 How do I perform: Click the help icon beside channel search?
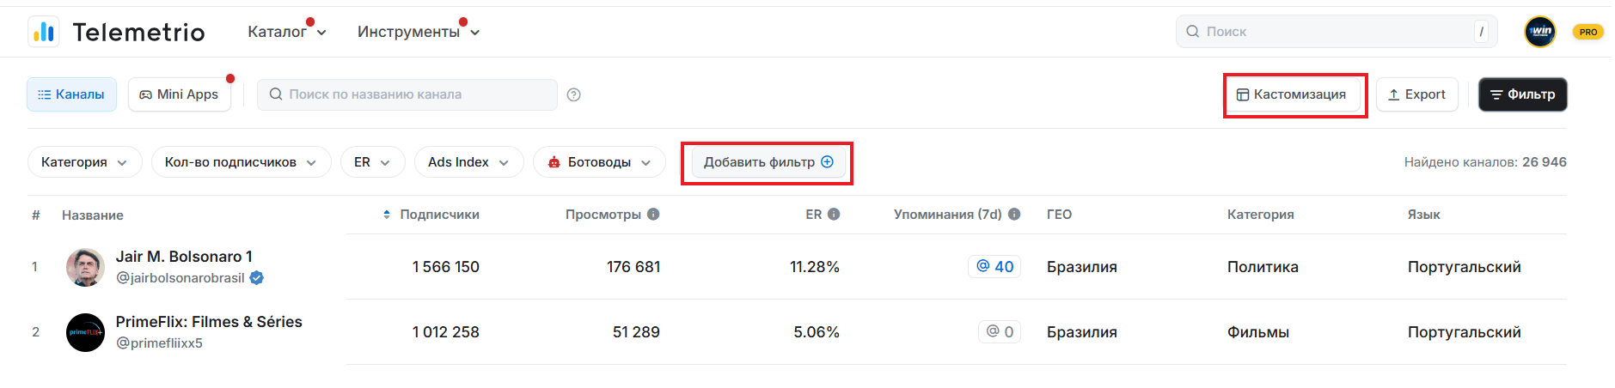coord(574,94)
